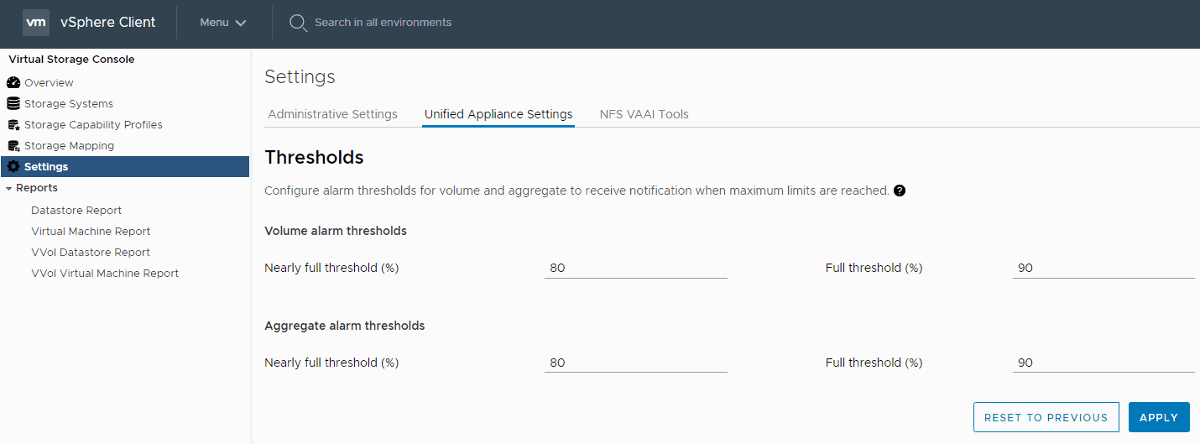The width and height of the screenshot is (1200, 444).
Task: Click the Thresholds help question mark icon
Action: click(900, 191)
